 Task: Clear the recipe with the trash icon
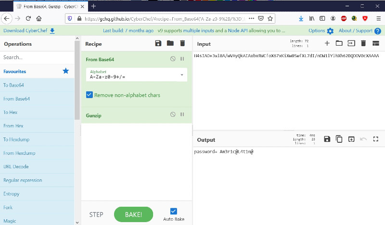tap(182, 43)
